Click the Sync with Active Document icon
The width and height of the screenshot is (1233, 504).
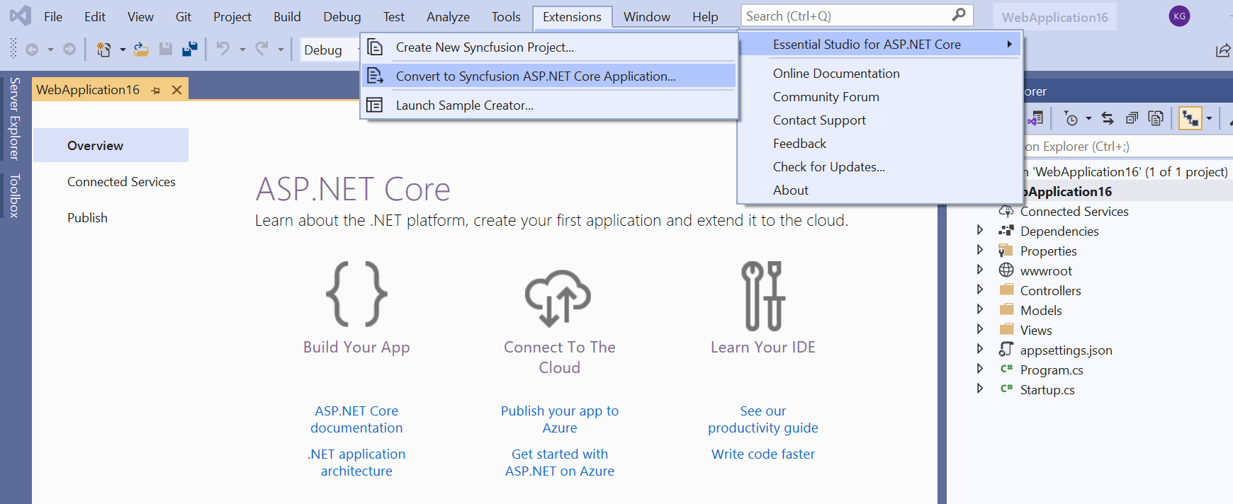click(x=1108, y=118)
